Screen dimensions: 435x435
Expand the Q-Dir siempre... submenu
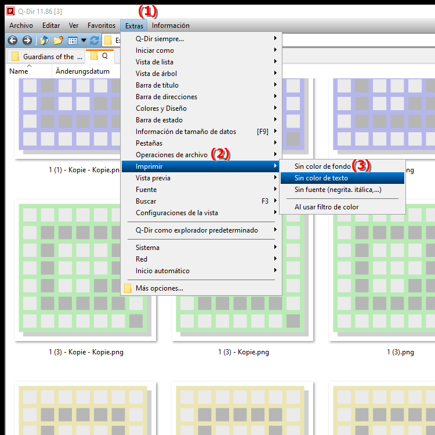(202, 38)
